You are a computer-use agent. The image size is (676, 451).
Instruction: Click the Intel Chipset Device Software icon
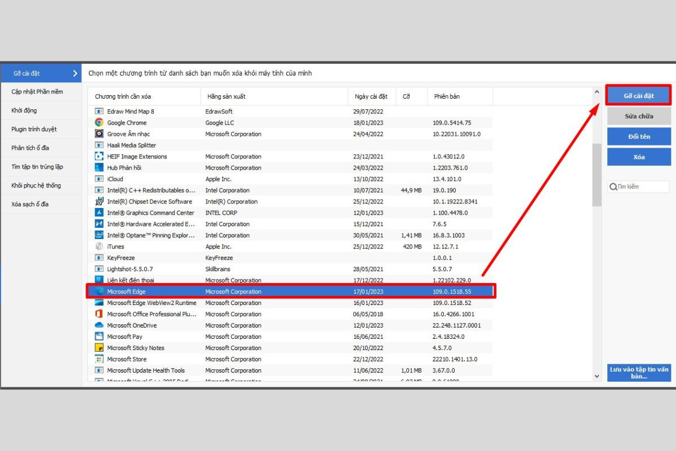[99, 201]
